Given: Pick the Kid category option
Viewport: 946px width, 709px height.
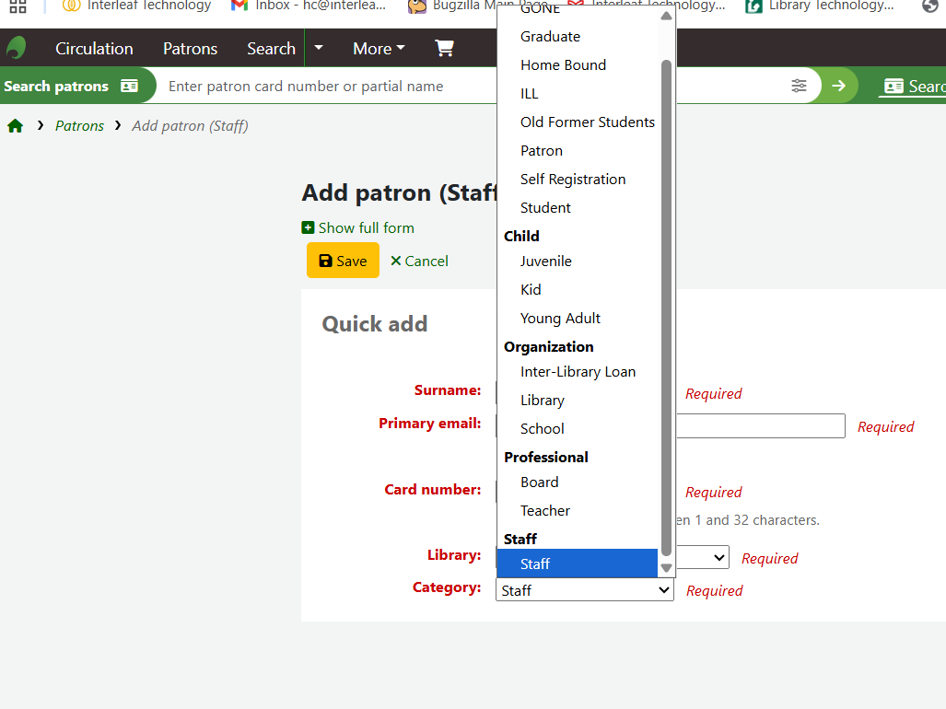Looking at the screenshot, I should [x=577, y=290].
